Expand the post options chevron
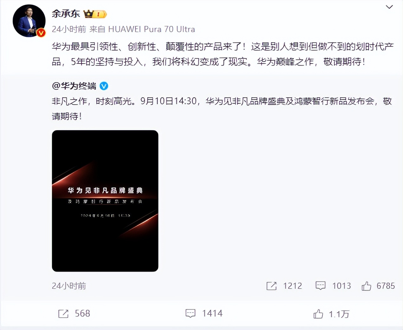The width and height of the screenshot is (403, 330). [x=389, y=7]
